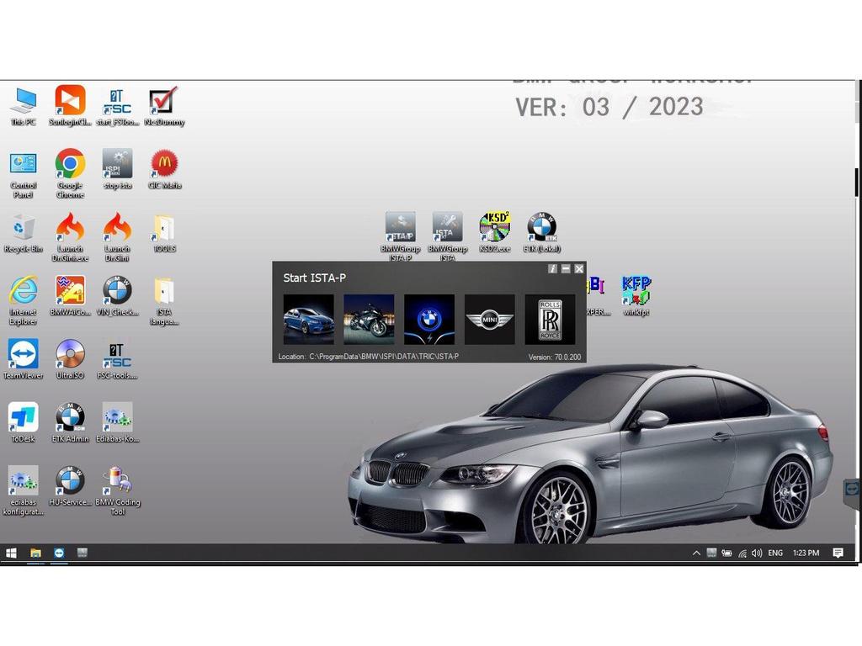The image size is (862, 646).
Task: Select the BMW i electric logo tile
Action: [x=429, y=319]
